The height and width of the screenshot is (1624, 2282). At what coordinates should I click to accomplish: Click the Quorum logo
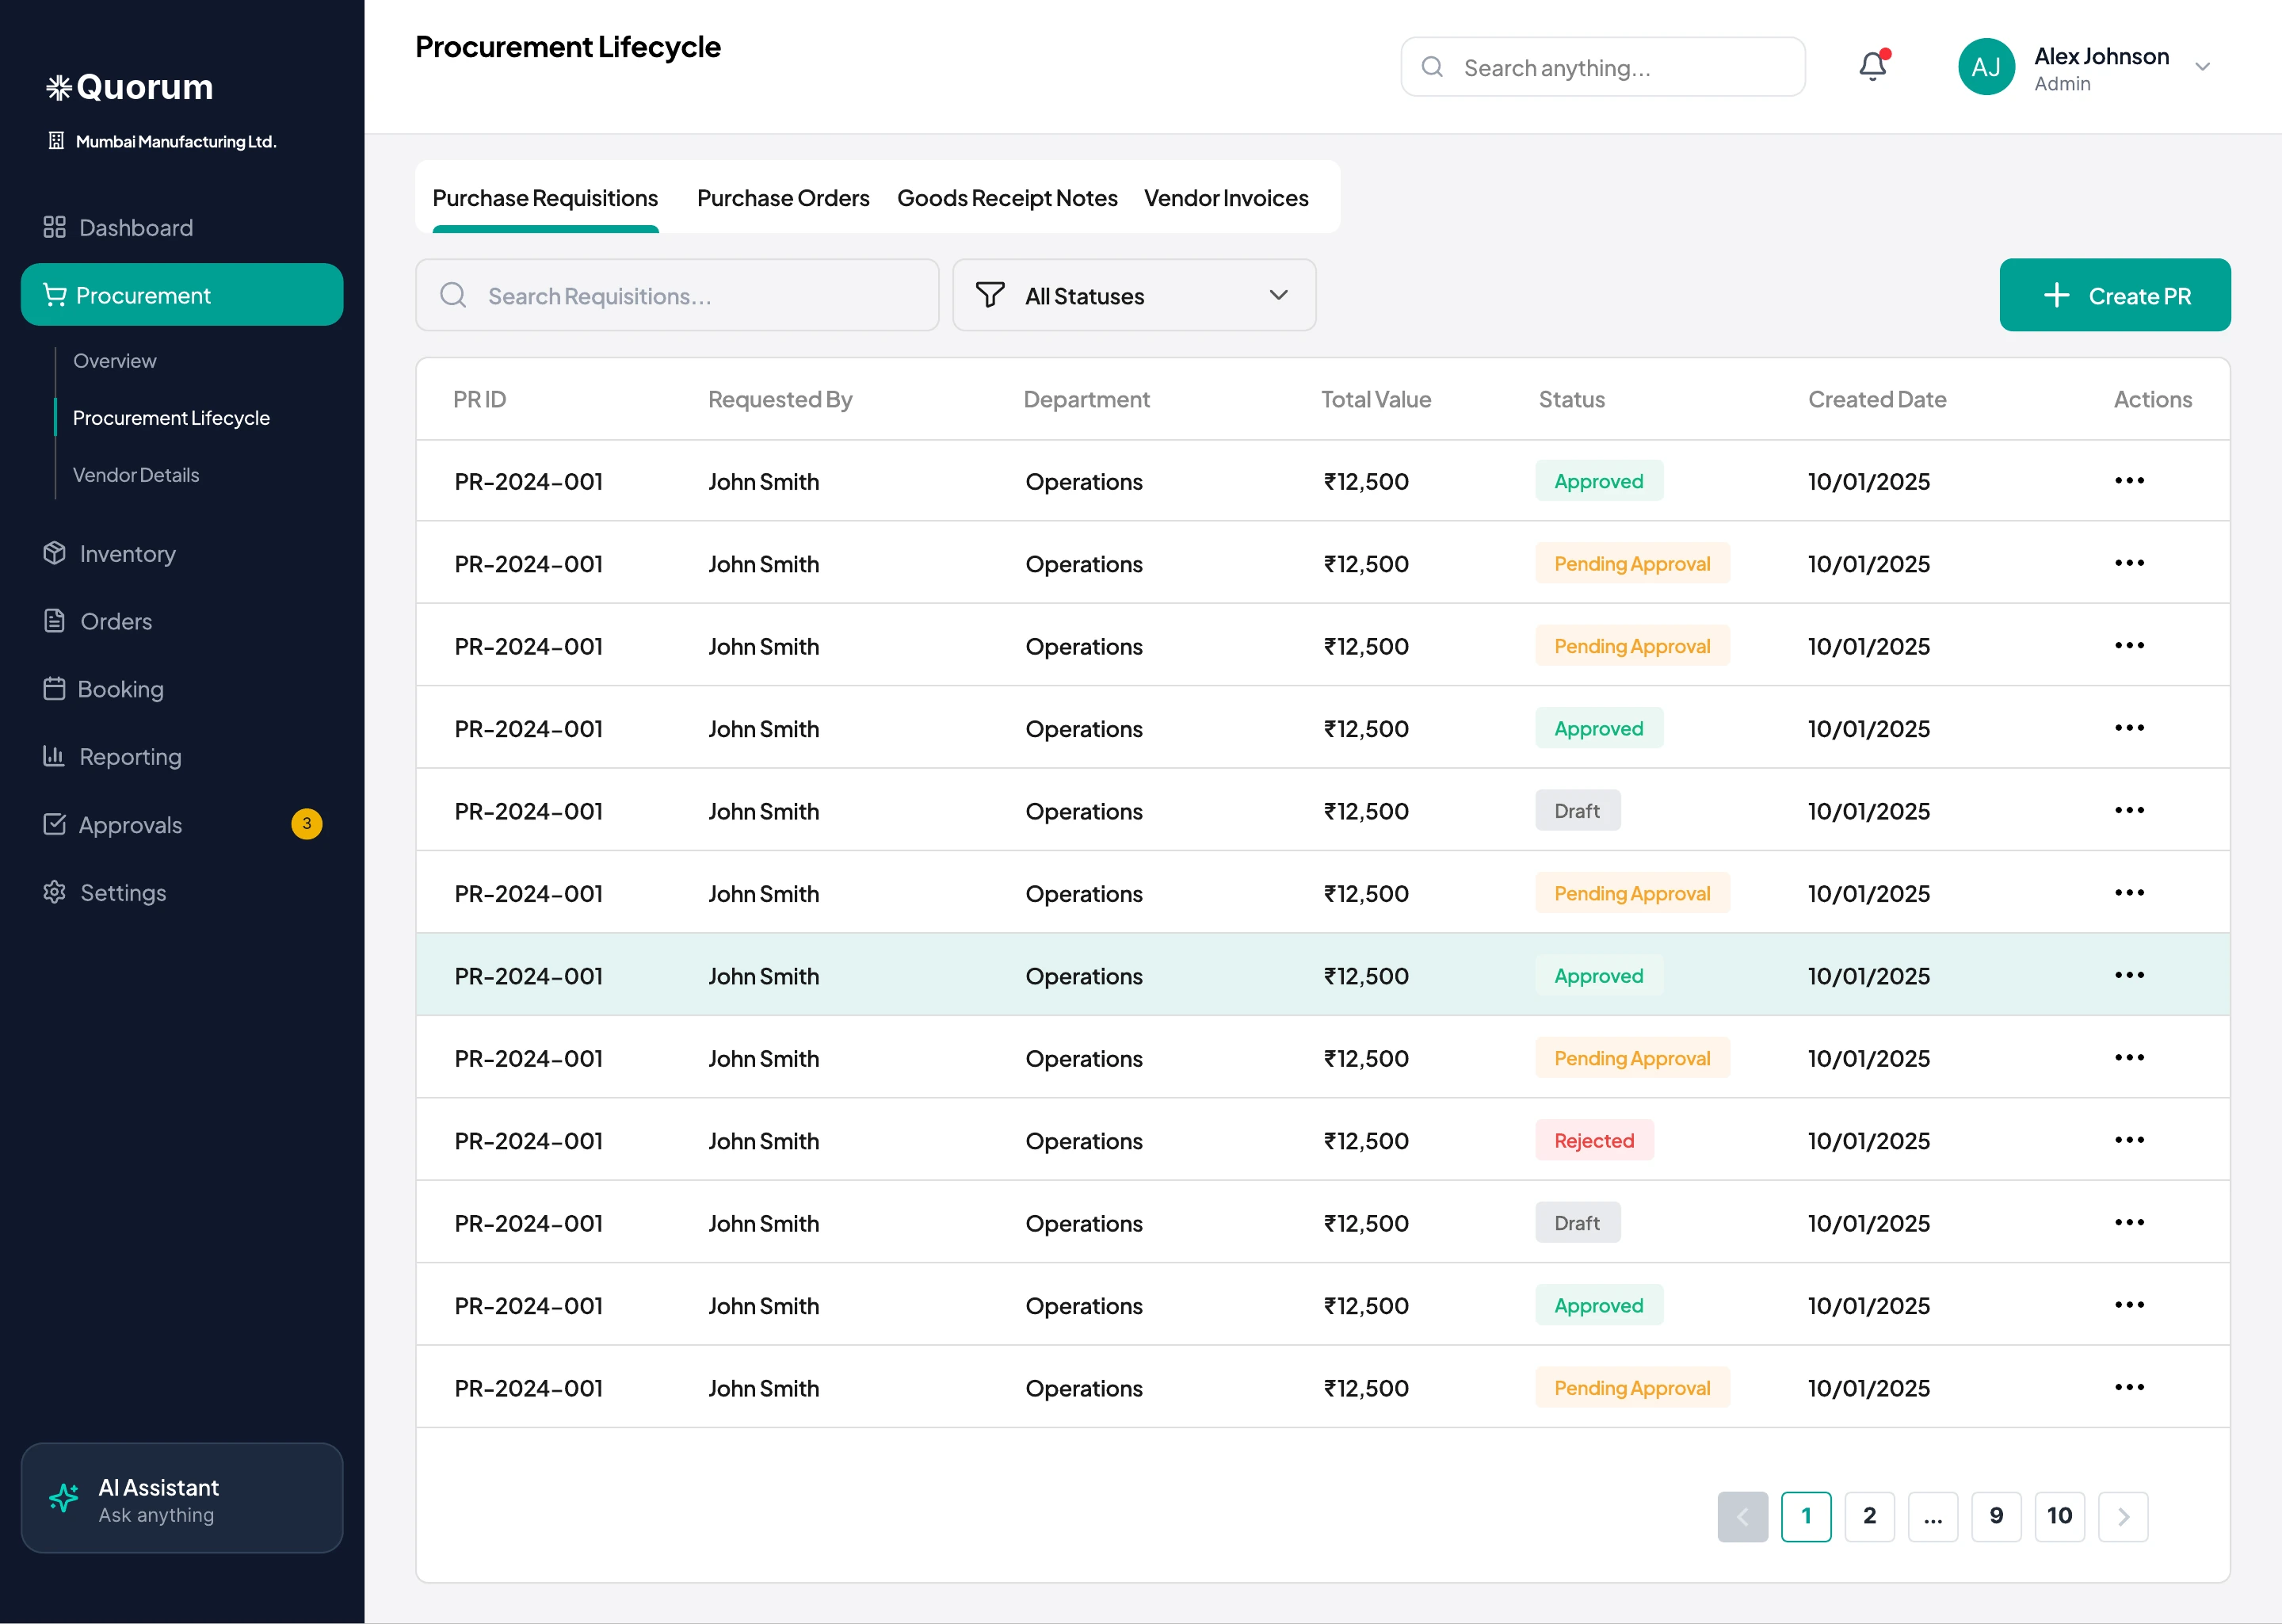(130, 87)
